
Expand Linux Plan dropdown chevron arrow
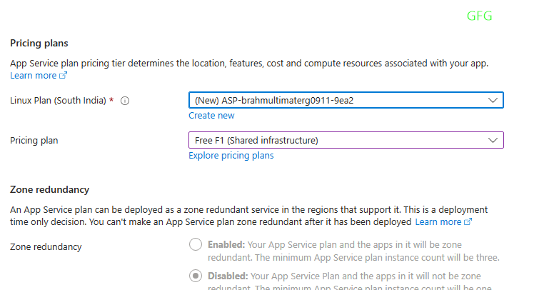493,100
